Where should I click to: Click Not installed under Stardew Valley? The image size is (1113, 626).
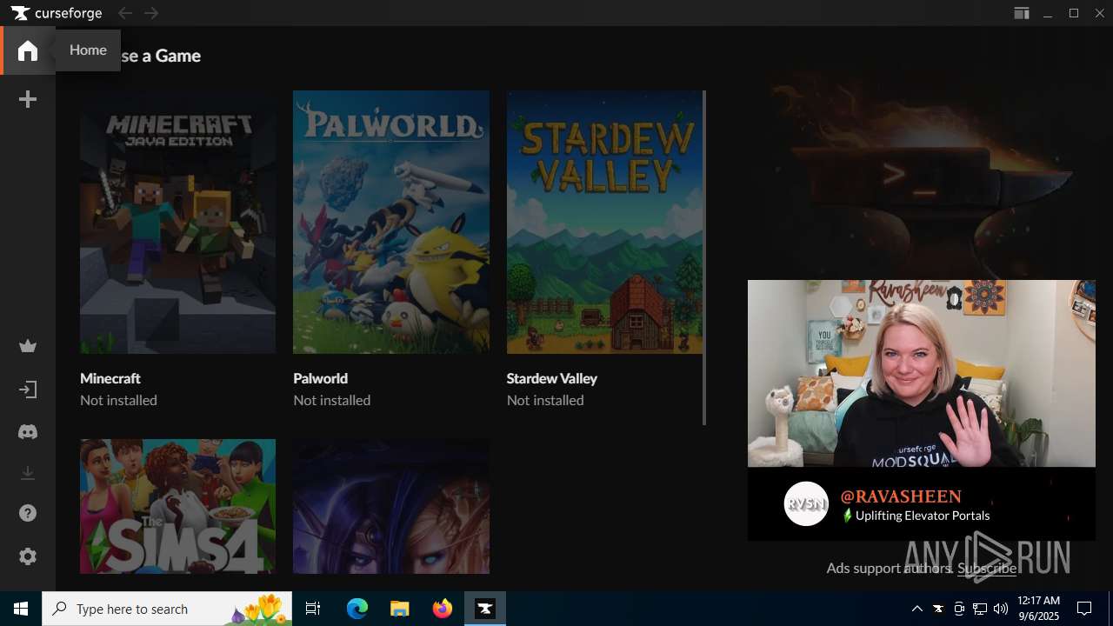coord(545,400)
